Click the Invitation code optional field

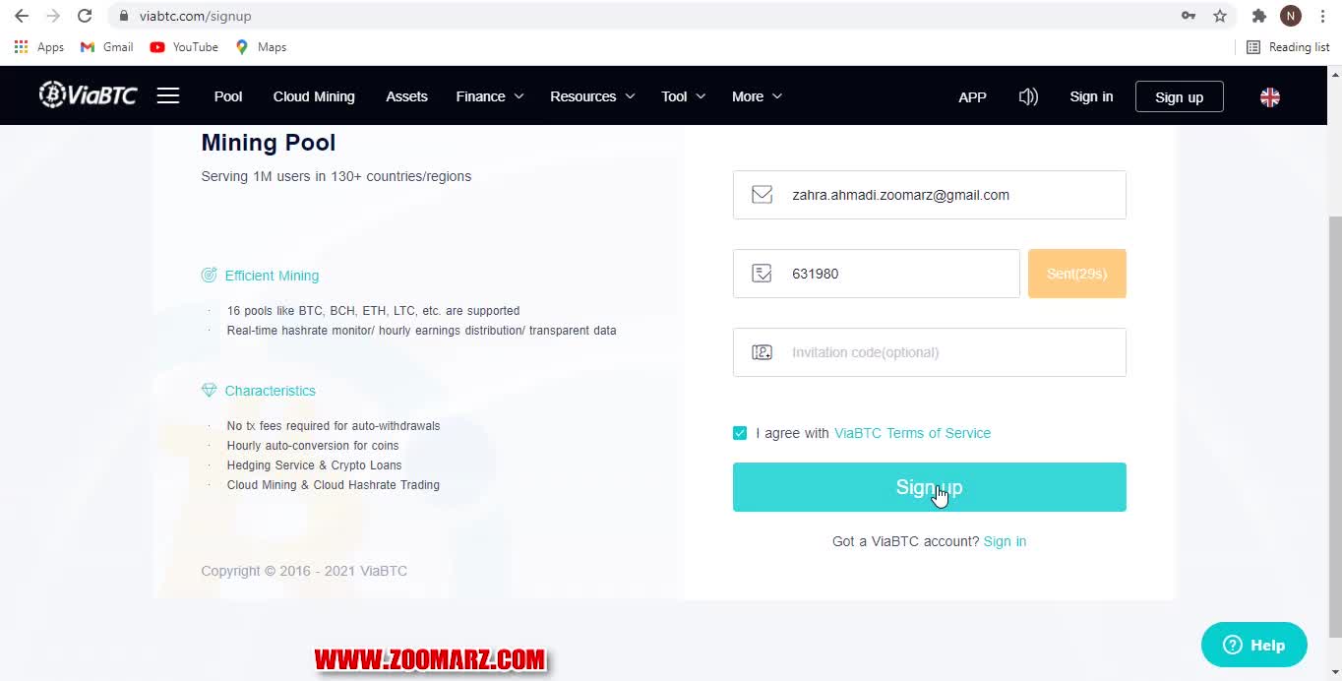pos(929,352)
